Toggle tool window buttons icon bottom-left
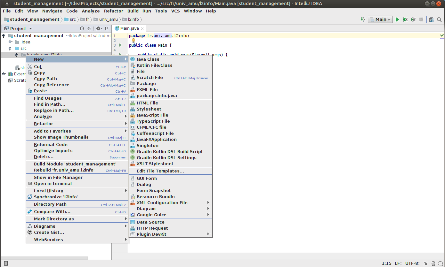The image size is (445, 267). pos(6,263)
